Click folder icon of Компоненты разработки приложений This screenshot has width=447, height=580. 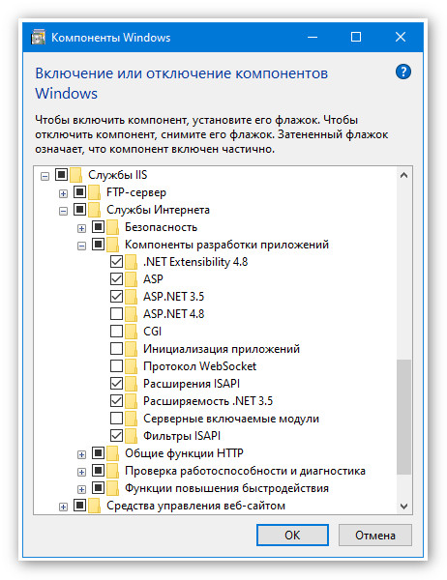(113, 245)
